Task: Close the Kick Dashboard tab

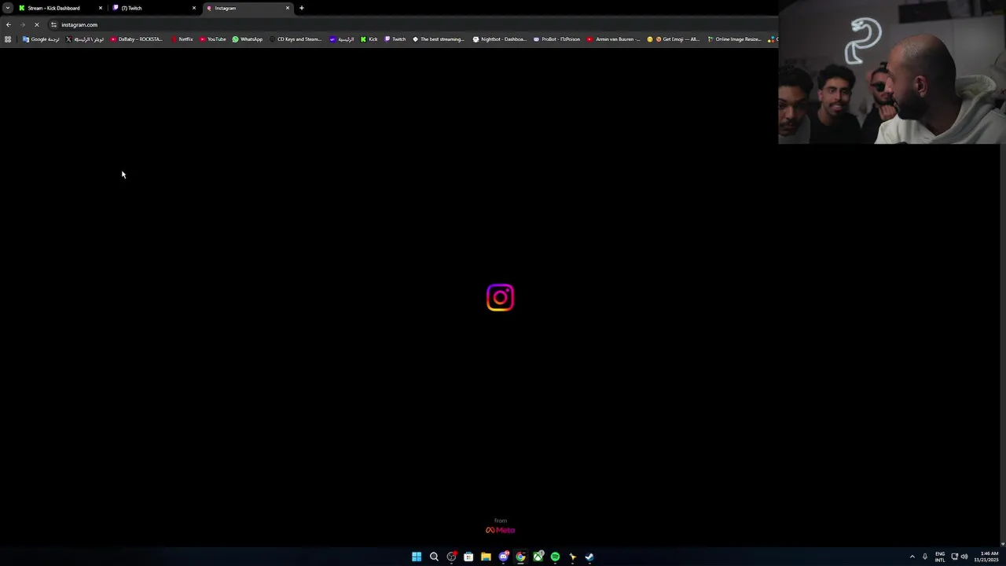Action: click(x=101, y=8)
